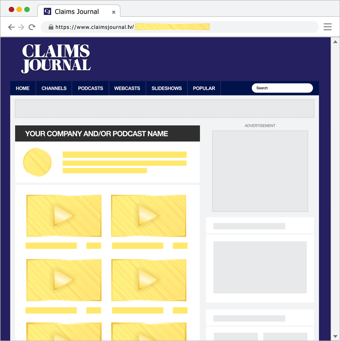Click the CJ favicon on the browser tab

point(47,11)
